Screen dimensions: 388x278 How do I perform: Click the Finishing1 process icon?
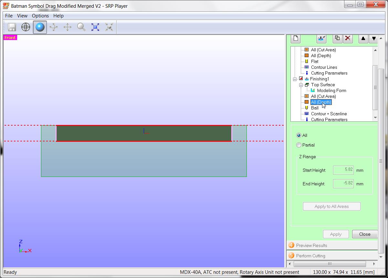(307, 79)
